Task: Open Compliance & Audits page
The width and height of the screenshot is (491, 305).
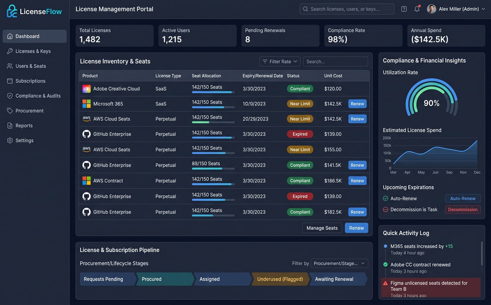Action: pos(35,96)
